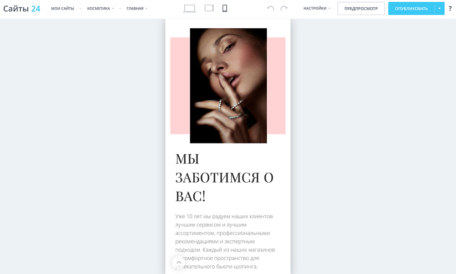Open the Предпросмотр preview
The height and width of the screenshot is (274, 456).
(361, 8)
